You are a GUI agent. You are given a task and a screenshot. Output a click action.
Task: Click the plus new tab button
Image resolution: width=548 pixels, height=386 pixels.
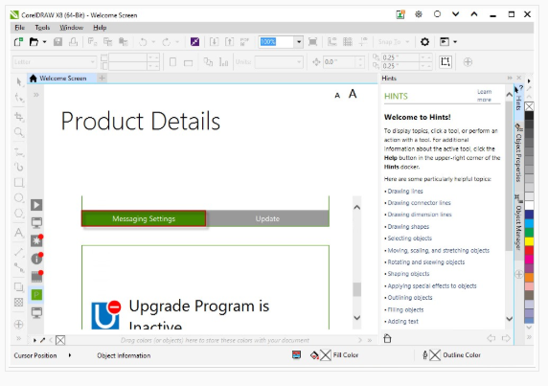pyautogui.click(x=103, y=78)
